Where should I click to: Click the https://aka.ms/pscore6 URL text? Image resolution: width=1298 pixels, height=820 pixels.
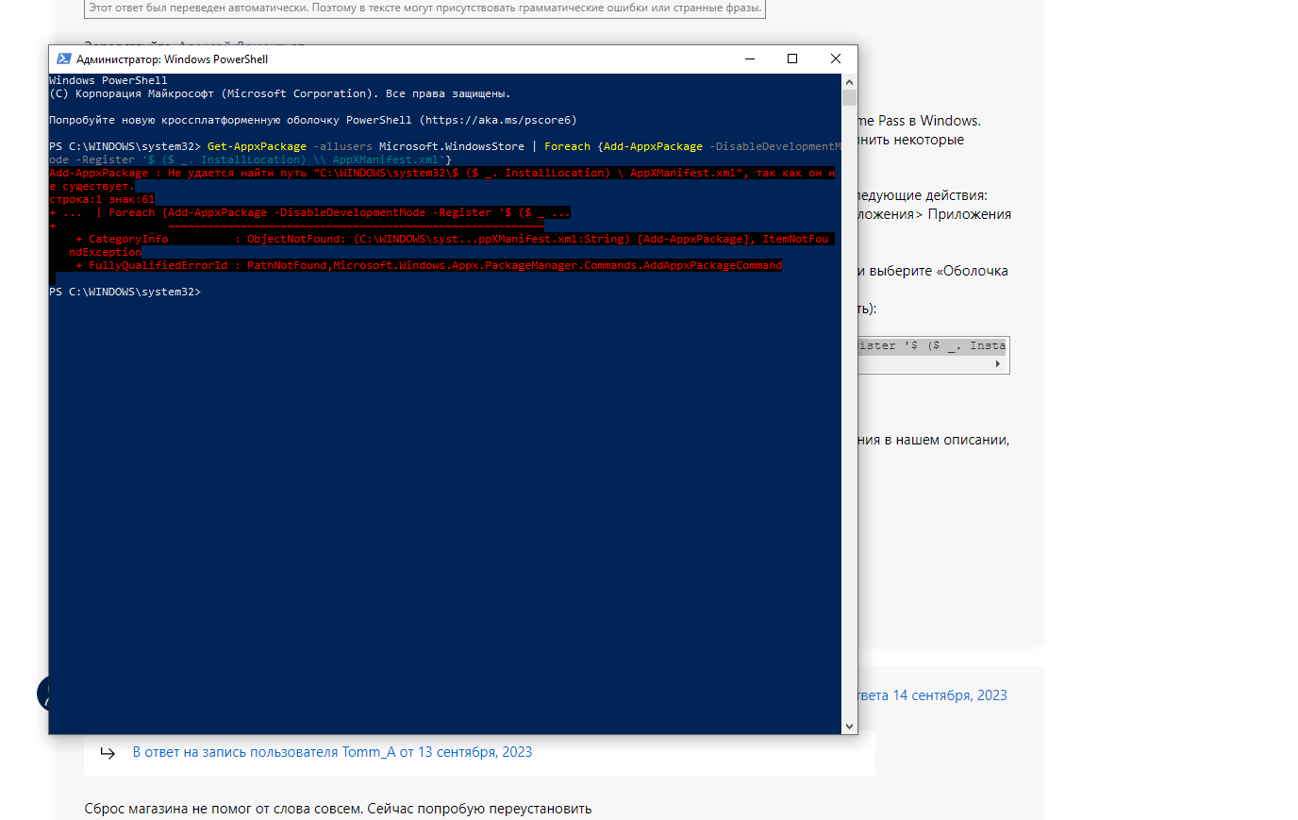(x=497, y=120)
